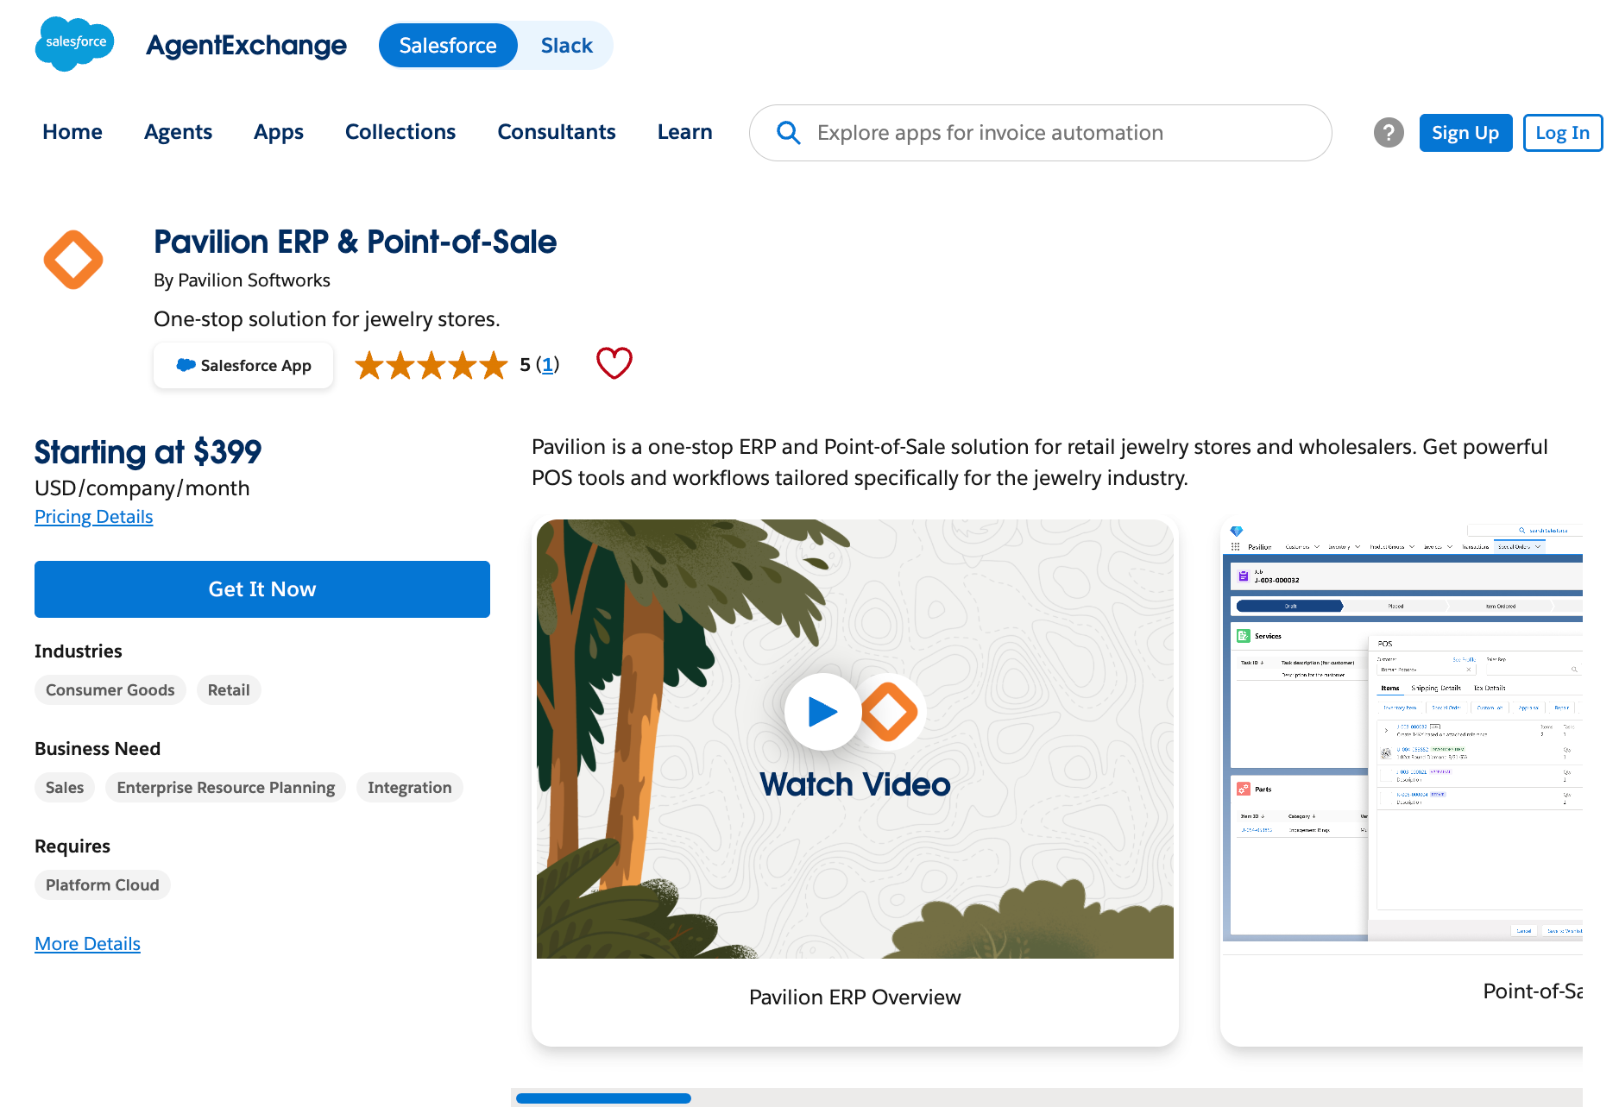Click the Pavilion ERP Overview caption
Image resolution: width=1619 pixels, height=1120 pixels.
854,997
